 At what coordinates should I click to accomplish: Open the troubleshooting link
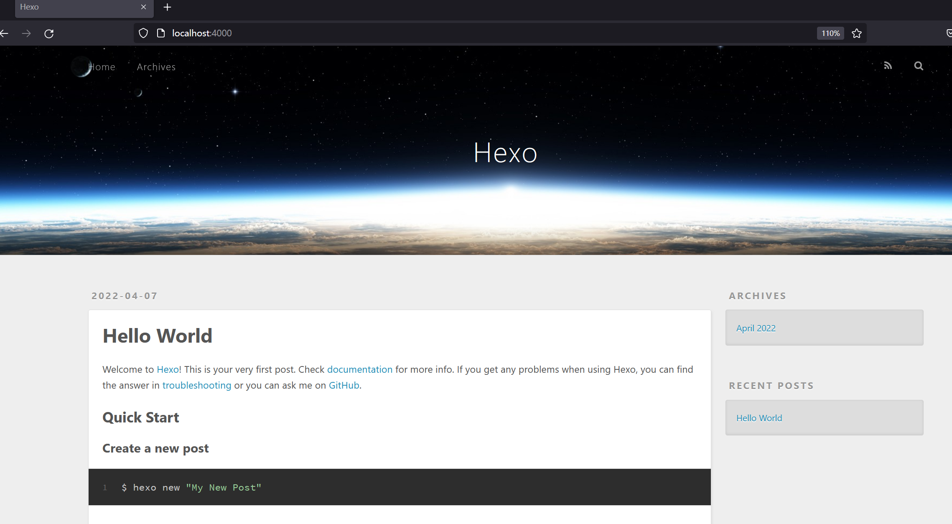coord(196,385)
